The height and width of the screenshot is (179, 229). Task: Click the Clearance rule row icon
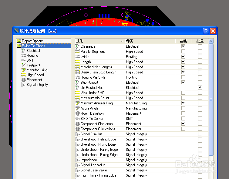(78, 46)
